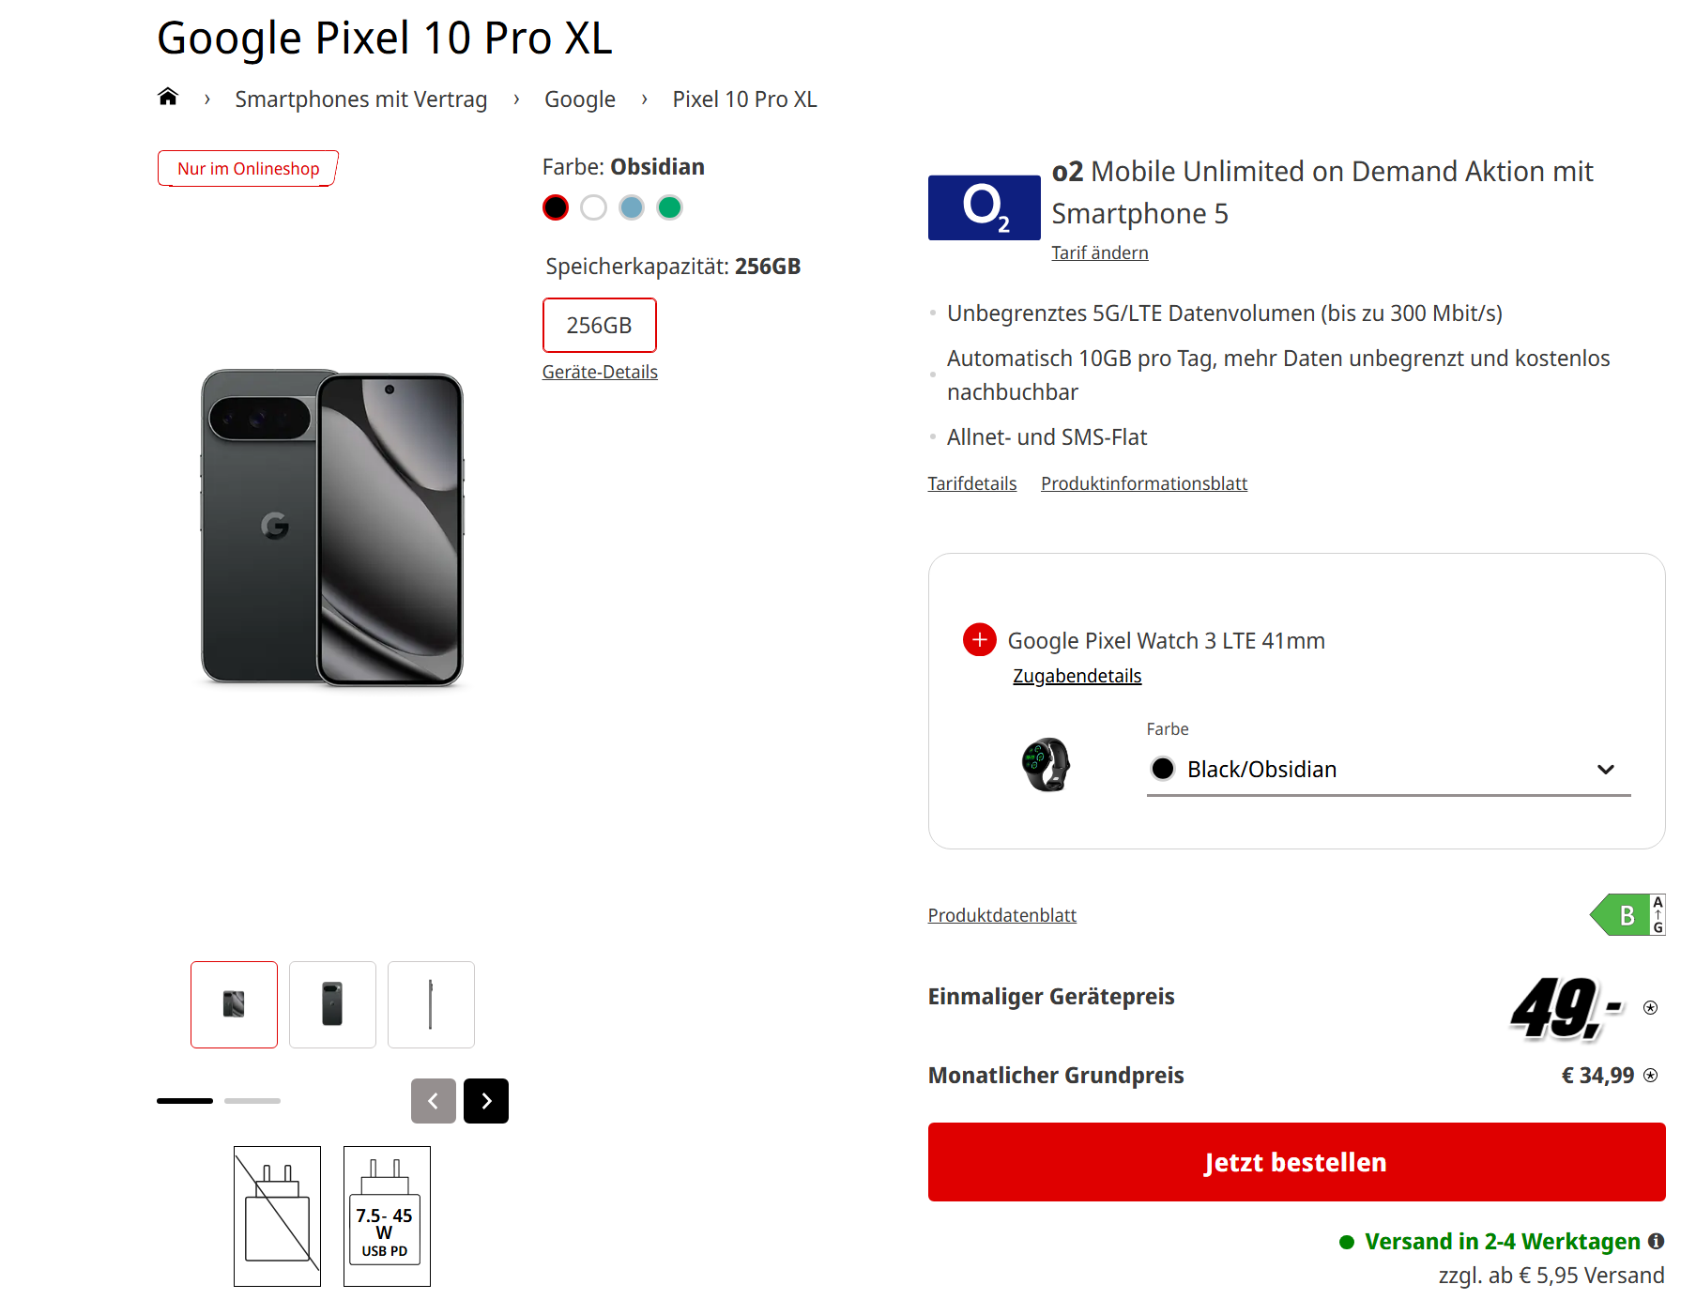
Task: Open the watch Farbe Black/Obsidian dropdown
Action: point(1387,770)
